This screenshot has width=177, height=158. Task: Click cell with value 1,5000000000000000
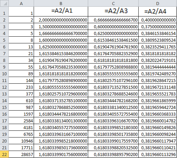pyautogui.click(x=61, y=27)
